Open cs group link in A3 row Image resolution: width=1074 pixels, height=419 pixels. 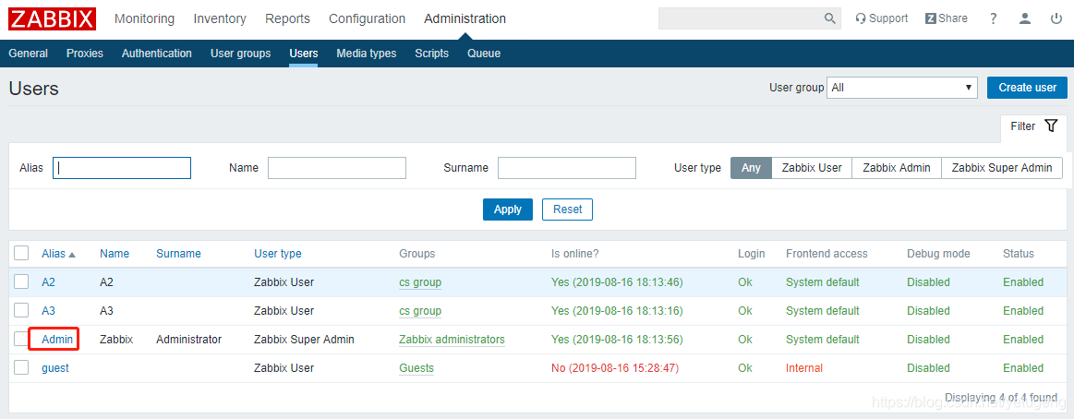[x=420, y=311]
